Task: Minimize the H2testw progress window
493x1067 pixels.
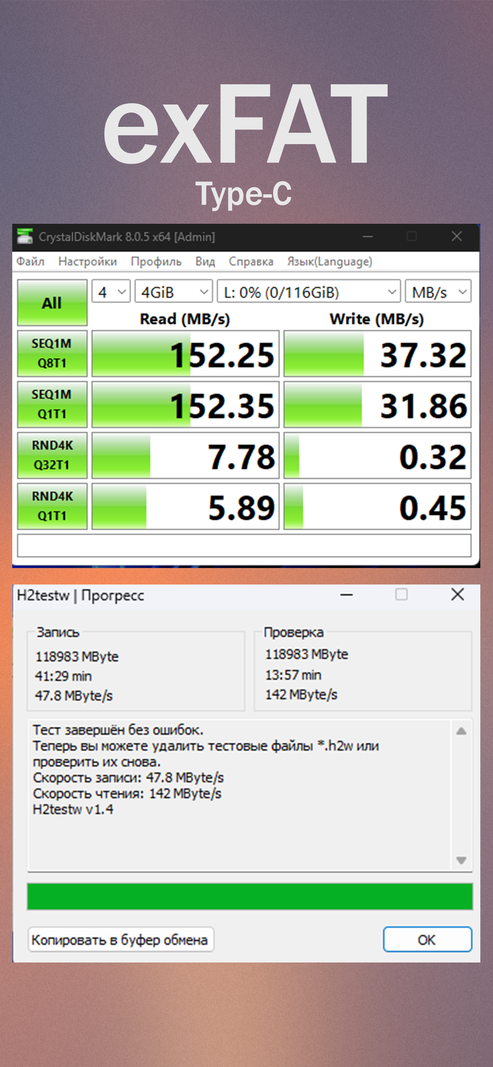Action: point(347,594)
